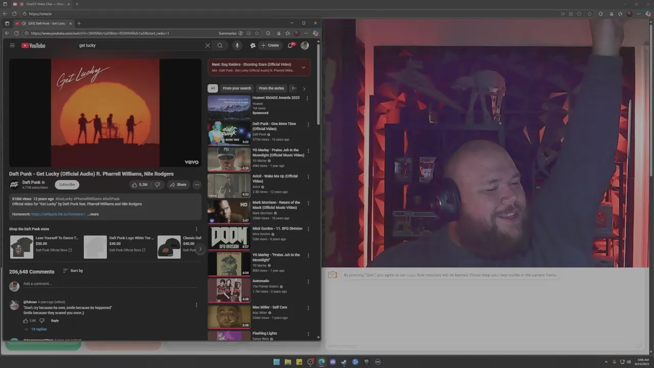Open 'Mark Morrison - Return of the Mack' title
This screenshot has width=654, height=368.
point(276,205)
